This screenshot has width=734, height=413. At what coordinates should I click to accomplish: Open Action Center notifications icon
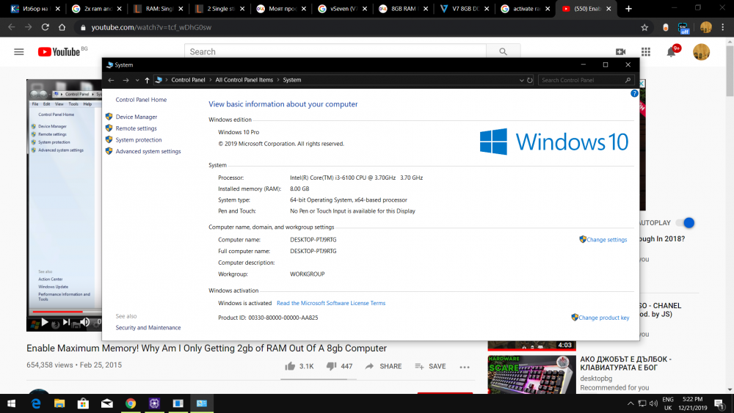[719, 403]
